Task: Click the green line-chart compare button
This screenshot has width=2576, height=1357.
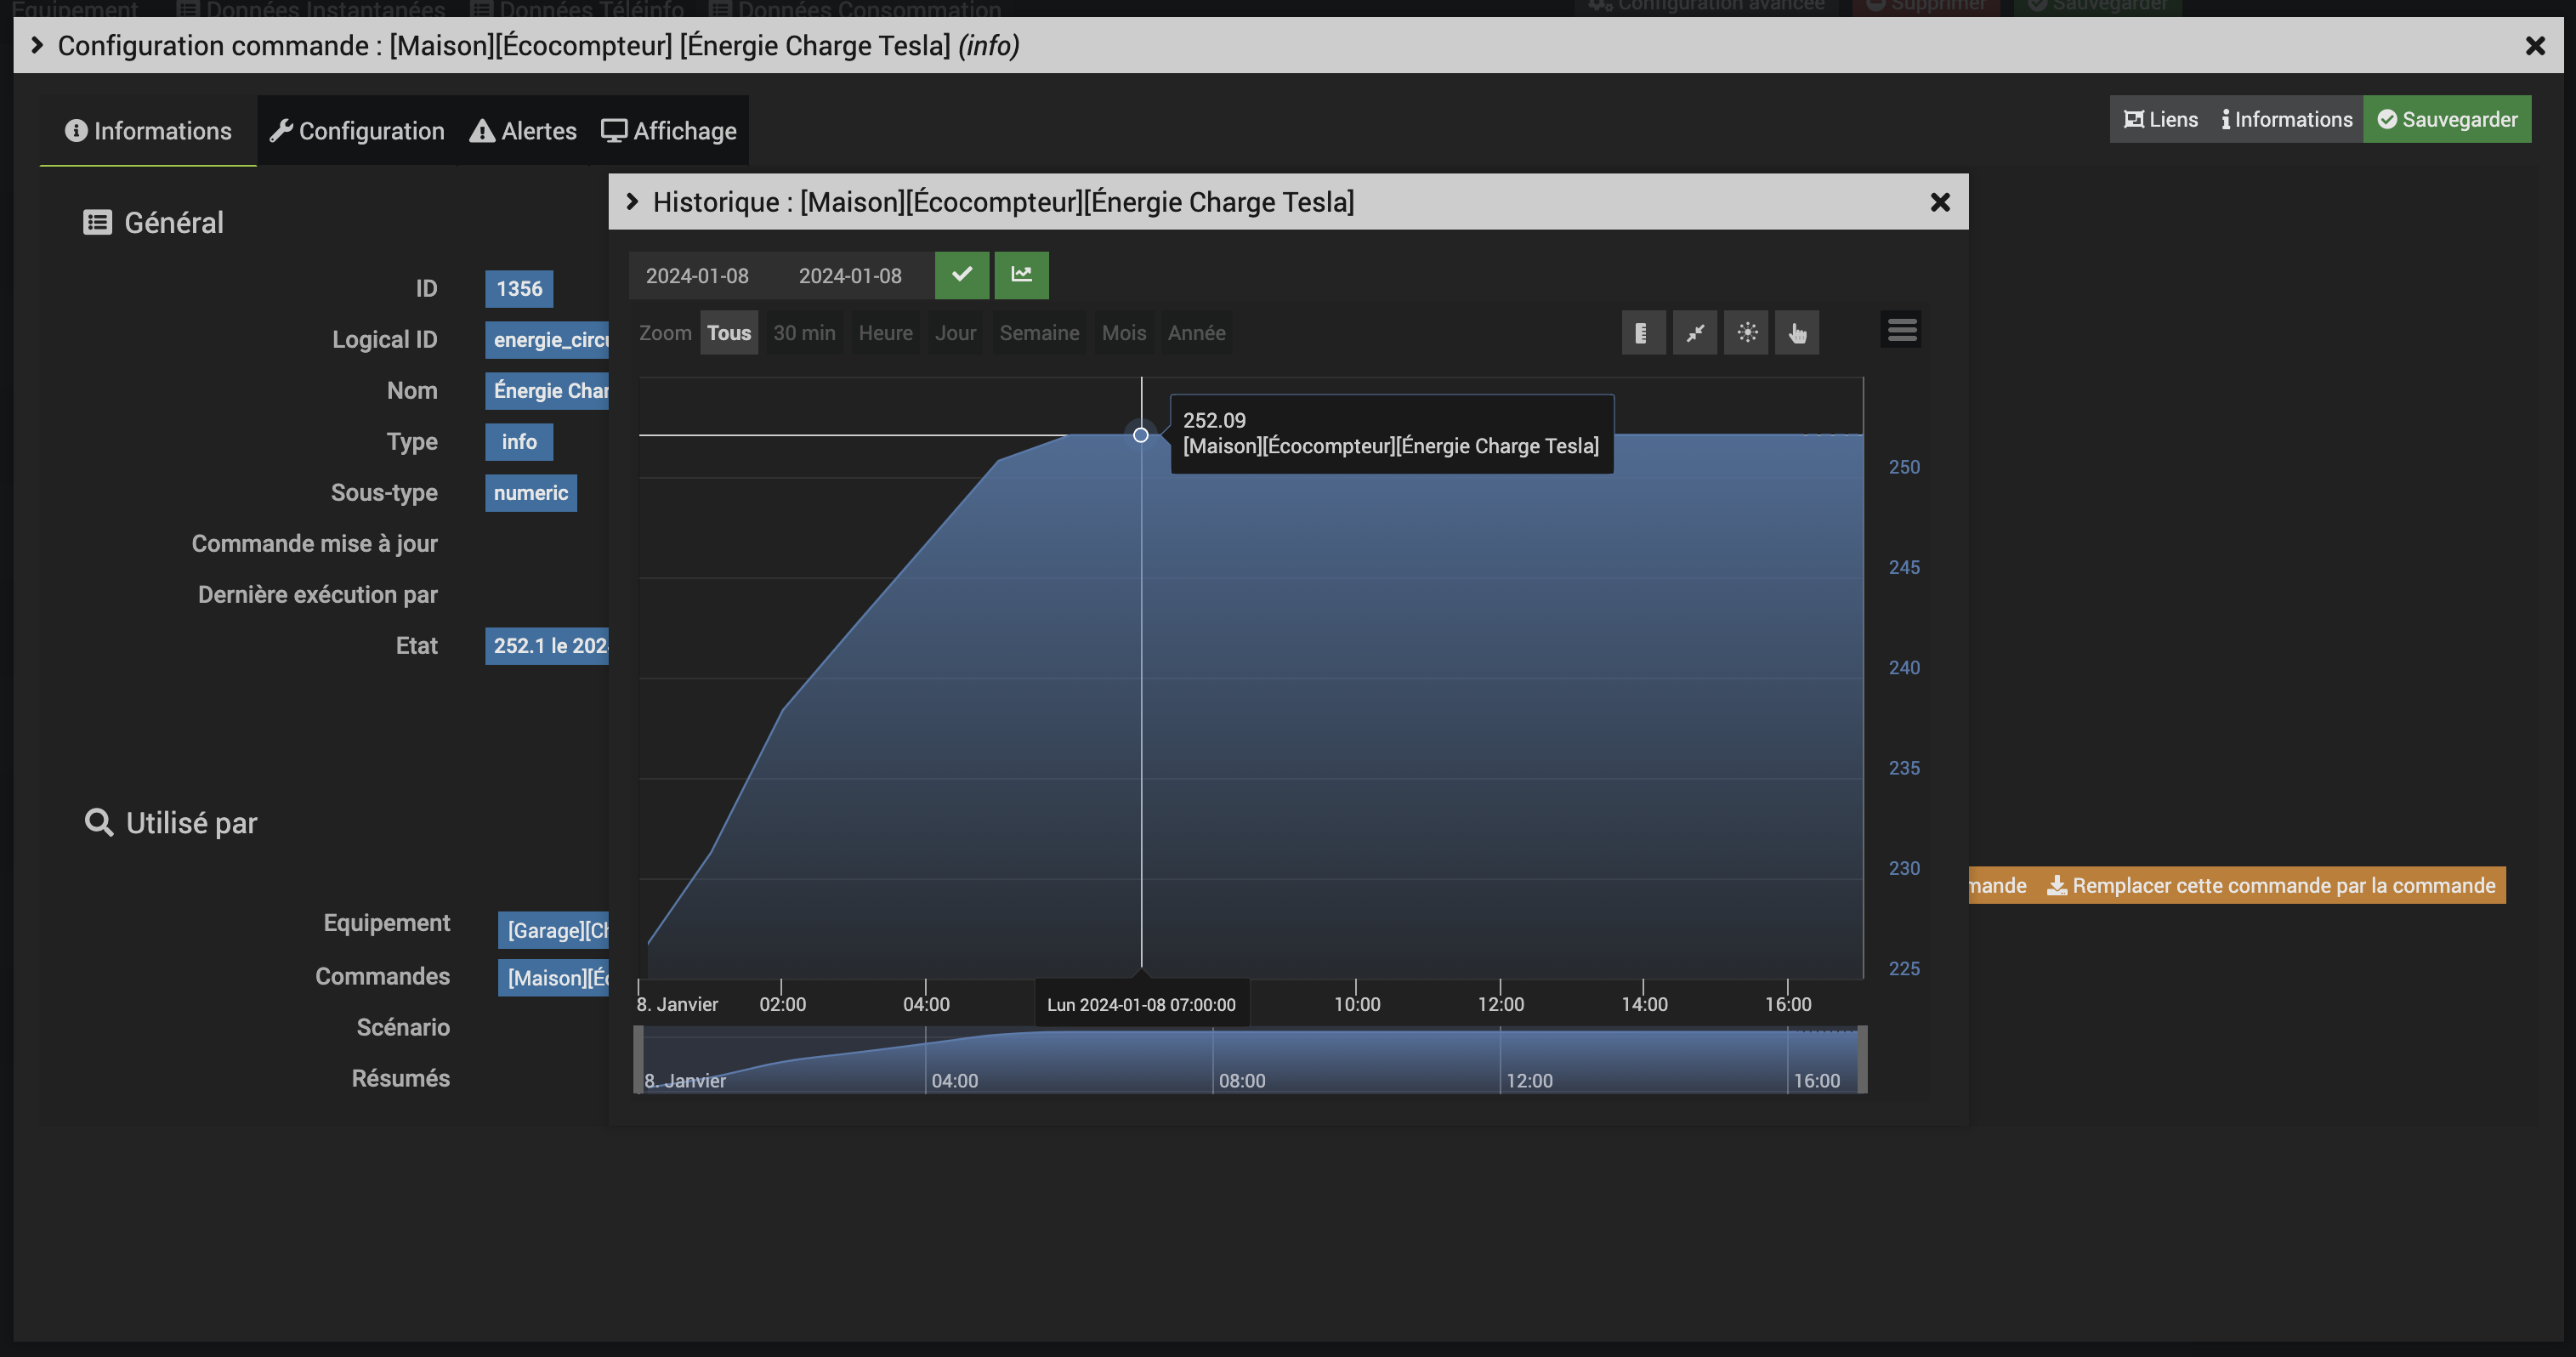Action: (x=1021, y=275)
